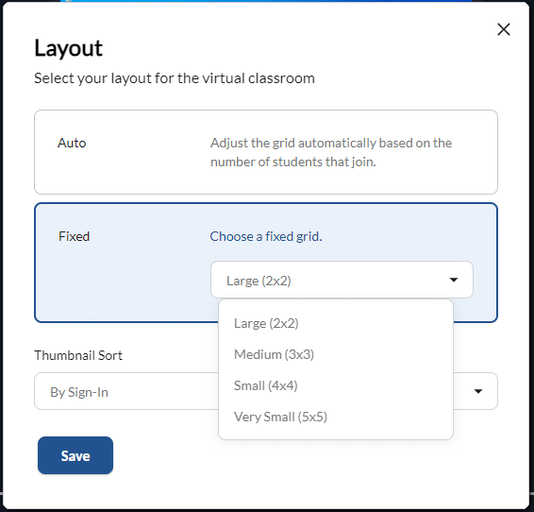
Task: Expand Thumbnail Sort using its caret arrow
Action: [478, 391]
